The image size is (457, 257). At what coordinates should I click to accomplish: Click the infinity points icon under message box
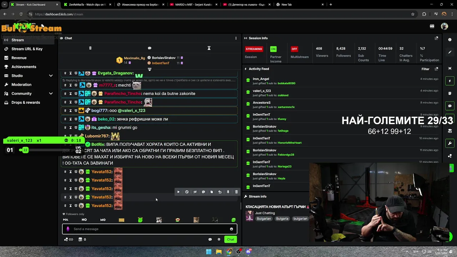[69, 240]
